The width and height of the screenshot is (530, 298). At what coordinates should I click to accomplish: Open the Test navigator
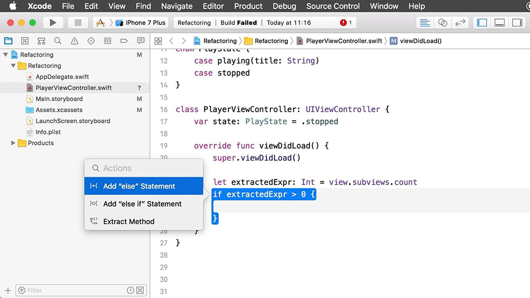pos(91,41)
